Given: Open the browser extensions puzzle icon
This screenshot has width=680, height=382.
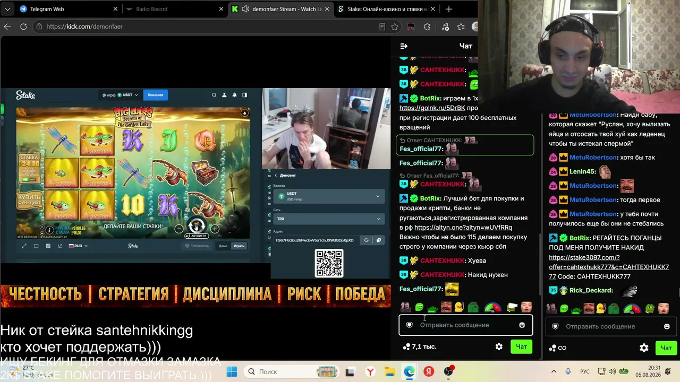Looking at the screenshot, I should click(427, 27).
